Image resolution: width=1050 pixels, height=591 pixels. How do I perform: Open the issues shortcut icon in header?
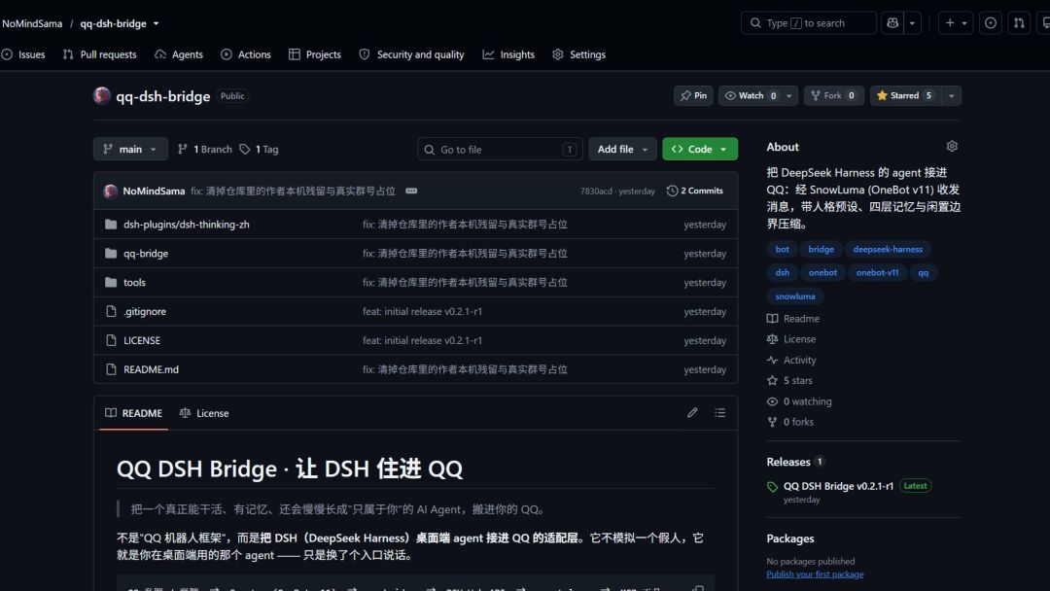point(991,22)
